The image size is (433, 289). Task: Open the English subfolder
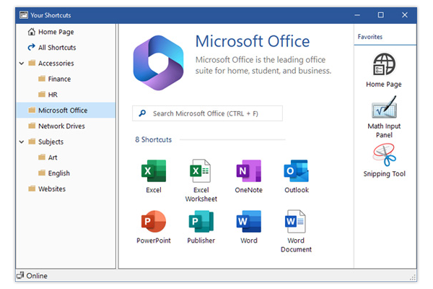[x=59, y=173]
